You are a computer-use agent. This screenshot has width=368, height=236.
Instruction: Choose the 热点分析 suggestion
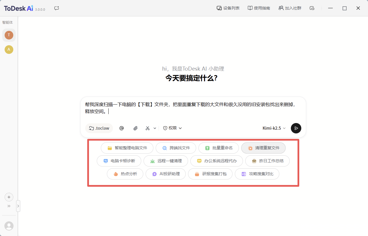(x=125, y=174)
